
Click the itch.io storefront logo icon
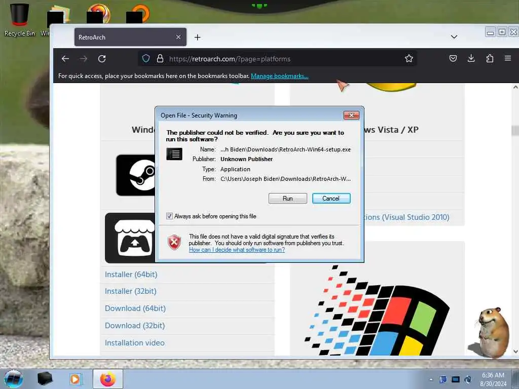[130, 238]
